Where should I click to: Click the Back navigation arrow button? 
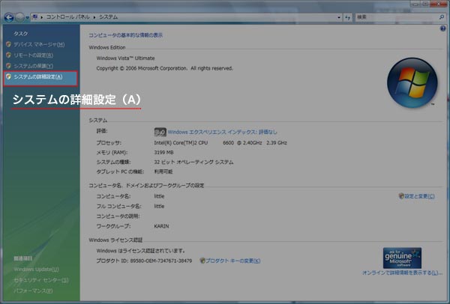click(x=9, y=17)
